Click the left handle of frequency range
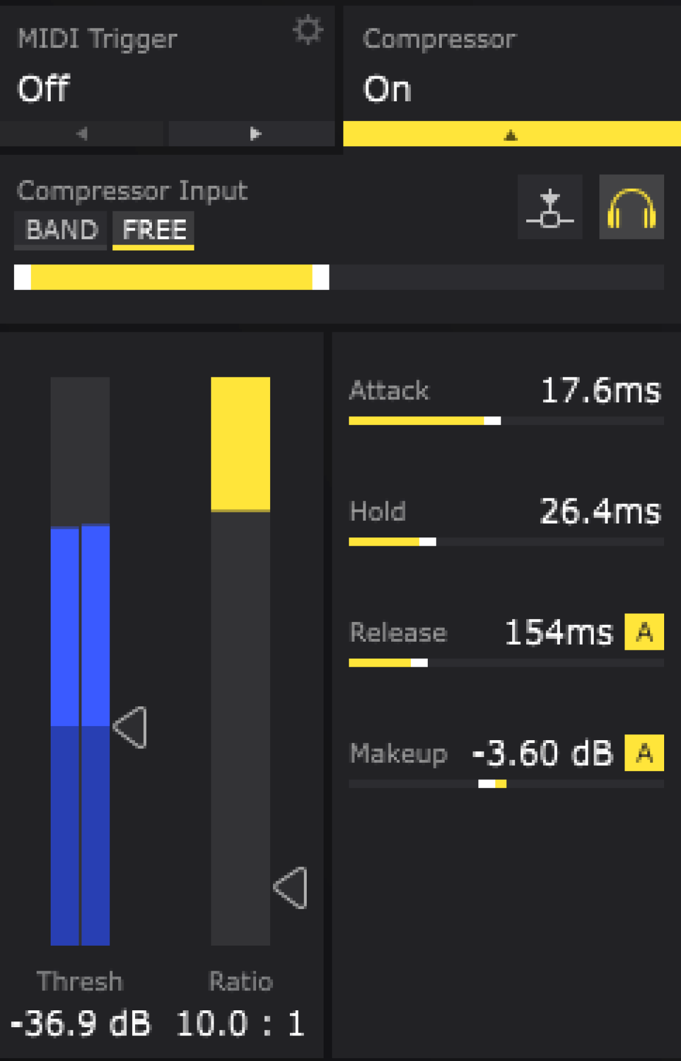This screenshot has height=1061, width=681. pyautogui.click(x=23, y=277)
